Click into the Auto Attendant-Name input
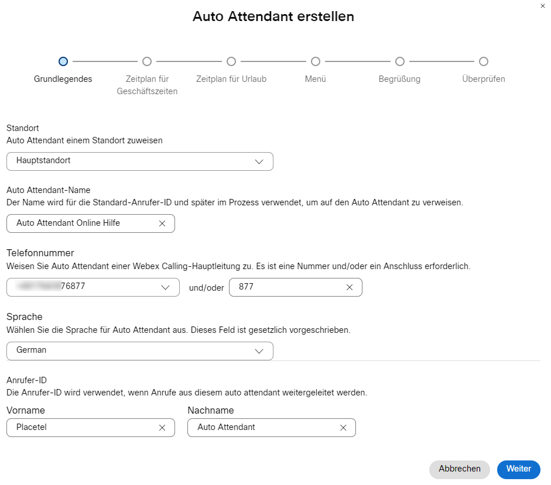 [x=82, y=223]
